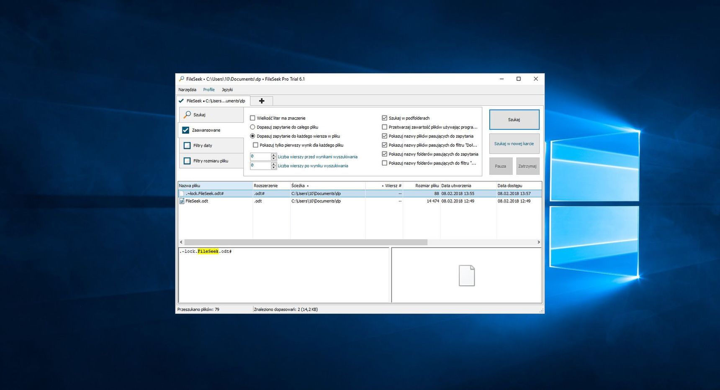The height and width of the screenshot is (390, 720).
Task: Click the results list left scroll arrow
Action: tap(181, 242)
